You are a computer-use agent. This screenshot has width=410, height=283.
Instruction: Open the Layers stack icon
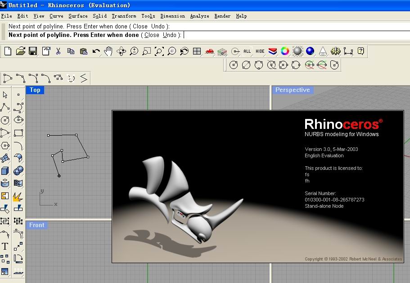pyautogui.click(x=272, y=51)
